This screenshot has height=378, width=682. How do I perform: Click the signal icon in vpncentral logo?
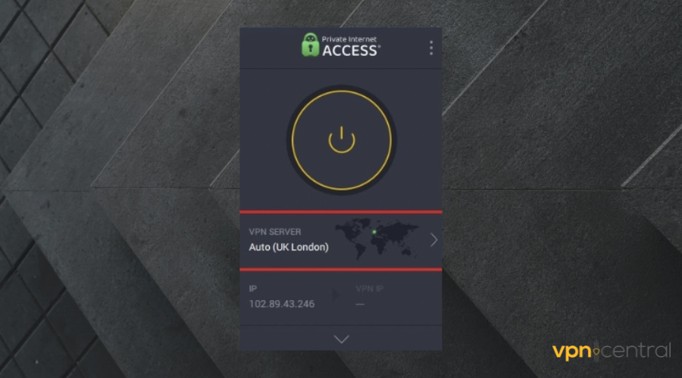(596, 351)
